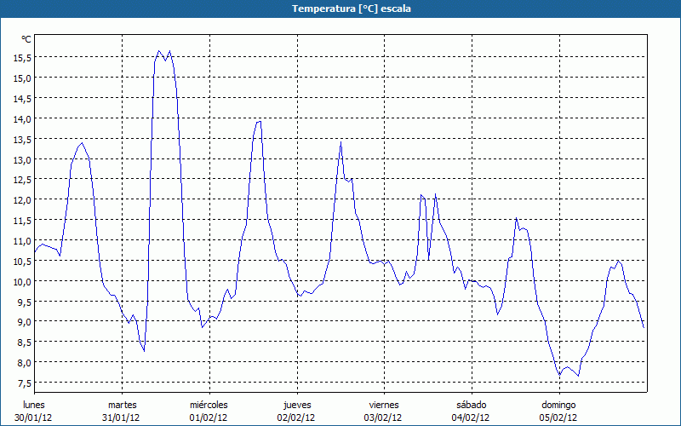Click the 02/02/12 date label
Screen dimensions: 681x426
point(296,417)
